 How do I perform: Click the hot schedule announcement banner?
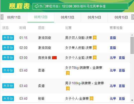[x=80, y=6]
